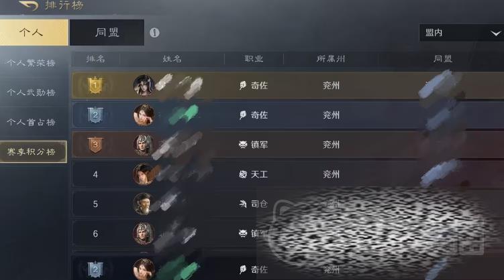
Task: Select the rank 3 helmeted general avatar
Action: pyautogui.click(x=144, y=145)
